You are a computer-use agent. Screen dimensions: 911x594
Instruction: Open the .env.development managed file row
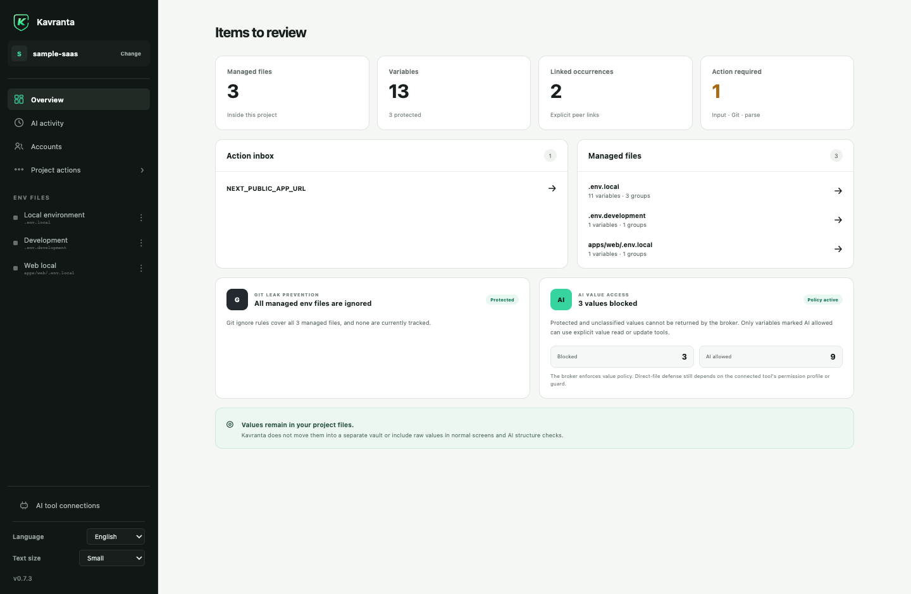pos(716,220)
